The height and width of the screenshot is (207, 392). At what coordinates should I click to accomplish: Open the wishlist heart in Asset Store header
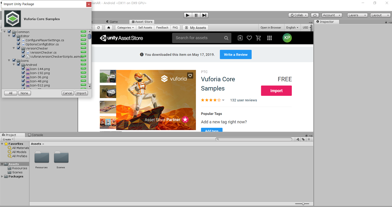click(x=249, y=38)
